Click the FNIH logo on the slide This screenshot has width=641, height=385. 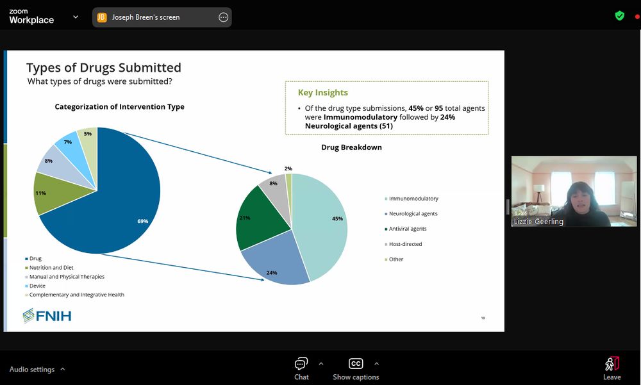tap(46, 315)
